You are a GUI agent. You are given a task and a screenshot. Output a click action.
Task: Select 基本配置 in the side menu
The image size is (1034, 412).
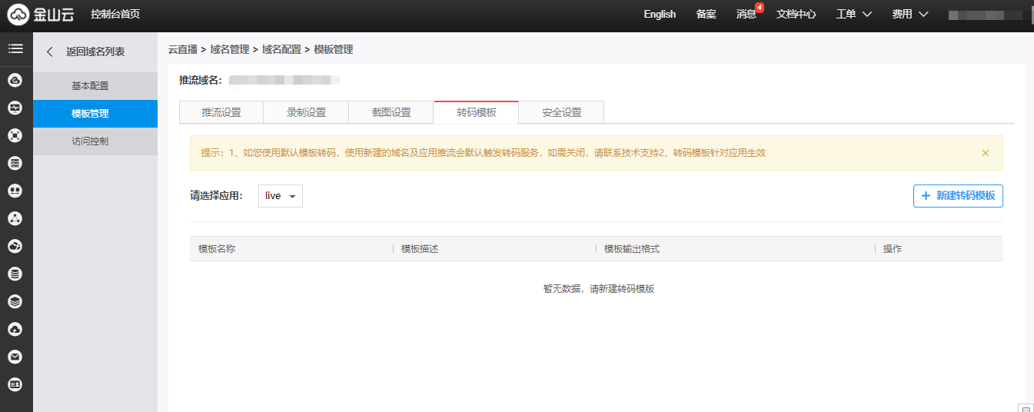click(x=90, y=86)
